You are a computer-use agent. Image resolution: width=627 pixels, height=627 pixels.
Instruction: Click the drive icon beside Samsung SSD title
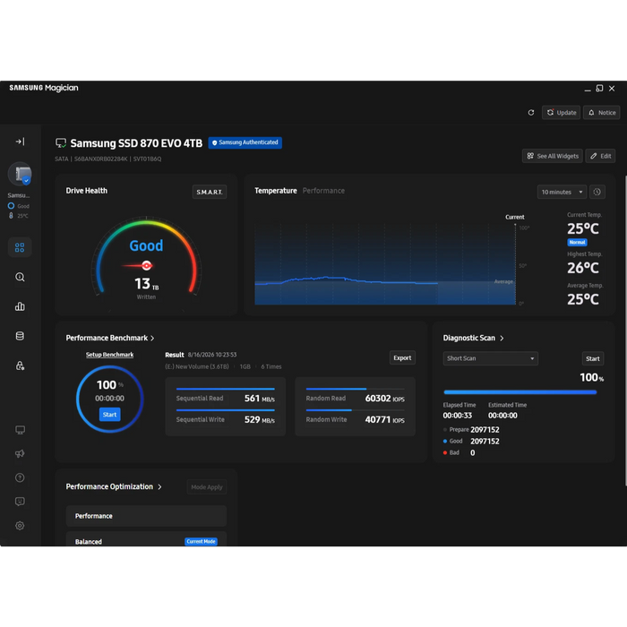(61, 143)
